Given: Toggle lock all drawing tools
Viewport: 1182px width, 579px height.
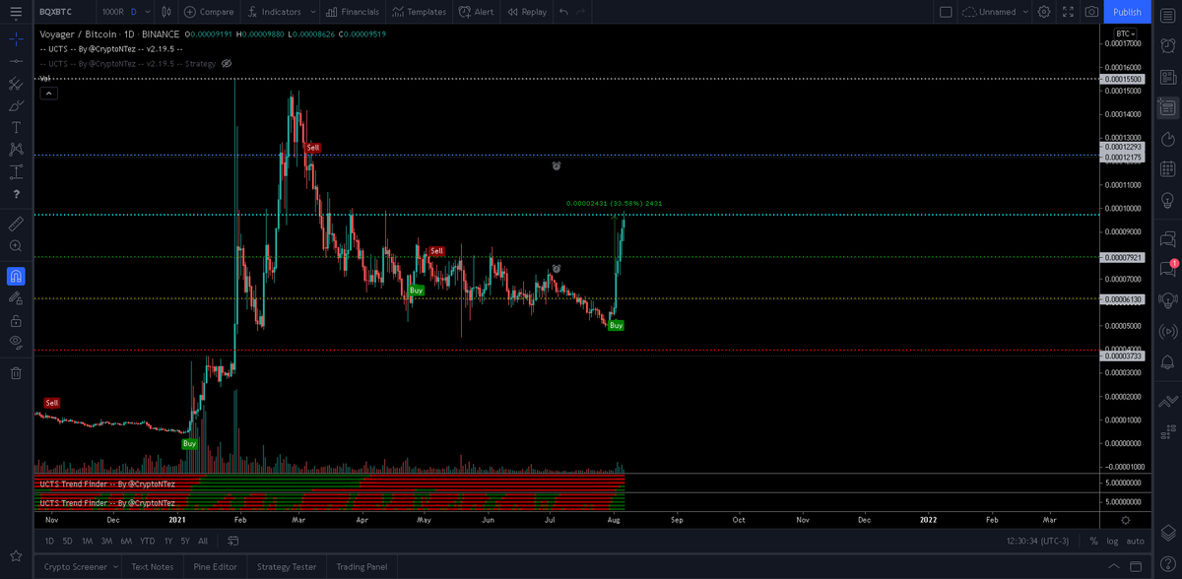Looking at the screenshot, I should pyautogui.click(x=16, y=320).
